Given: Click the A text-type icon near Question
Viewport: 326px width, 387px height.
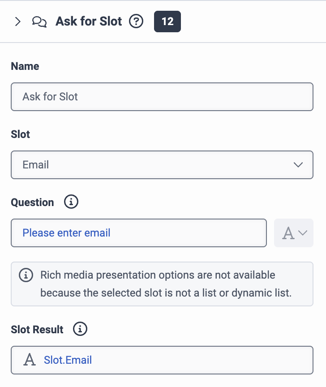Looking at the screenshot, I should tap(288, 233).
